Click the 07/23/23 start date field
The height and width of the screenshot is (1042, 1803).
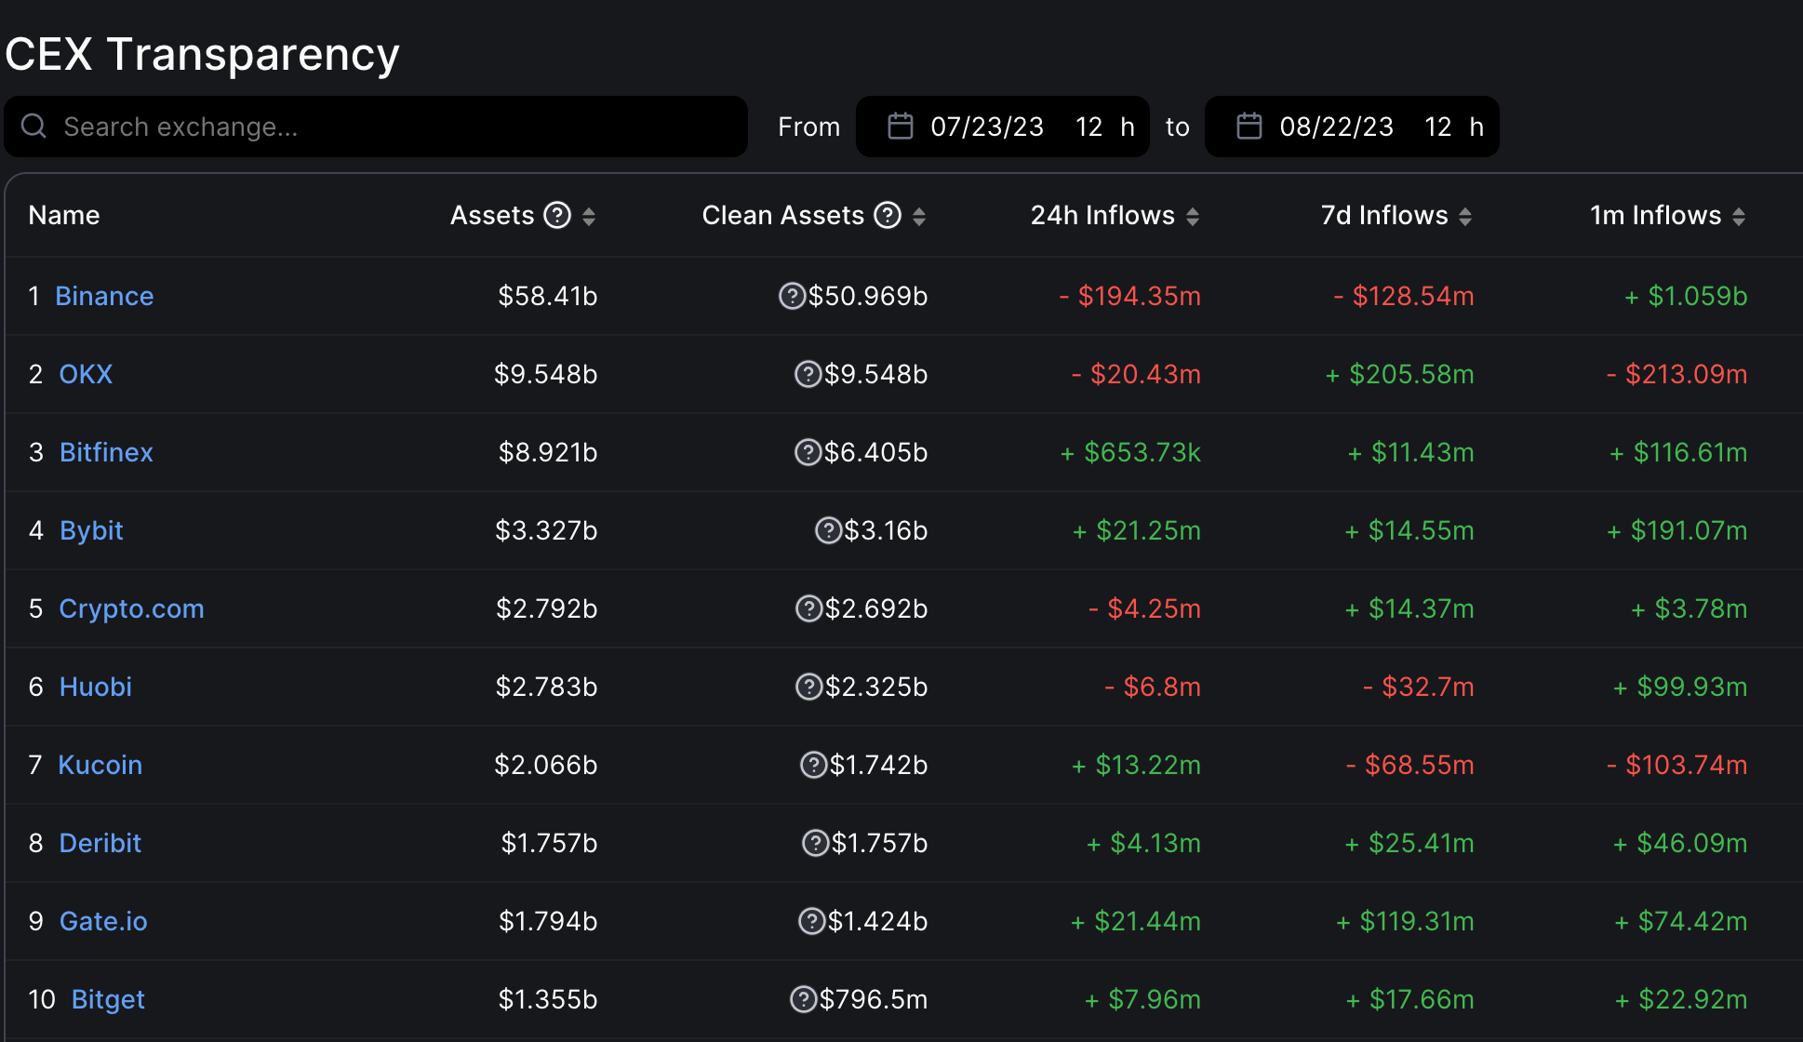point(986,127)
